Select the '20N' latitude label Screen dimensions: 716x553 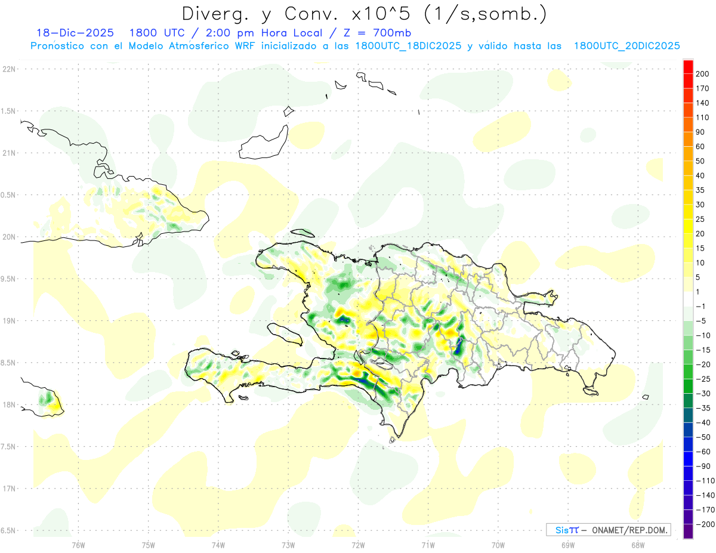(8, 237)
